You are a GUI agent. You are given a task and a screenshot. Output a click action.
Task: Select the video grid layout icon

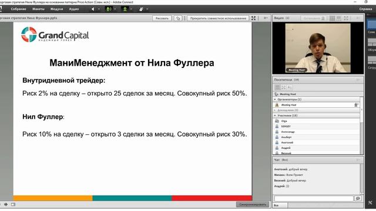(332, 18)
